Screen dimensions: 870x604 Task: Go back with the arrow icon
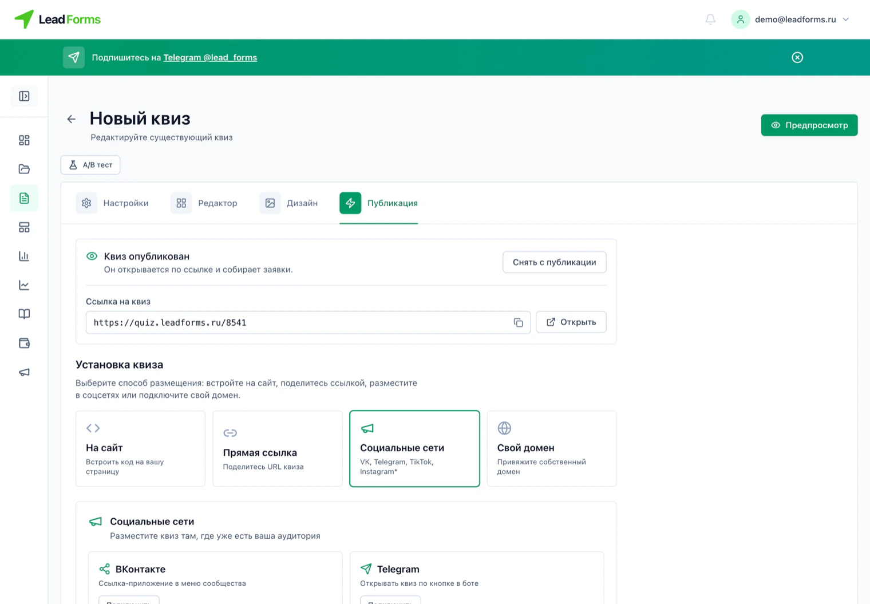coord(72,119)
